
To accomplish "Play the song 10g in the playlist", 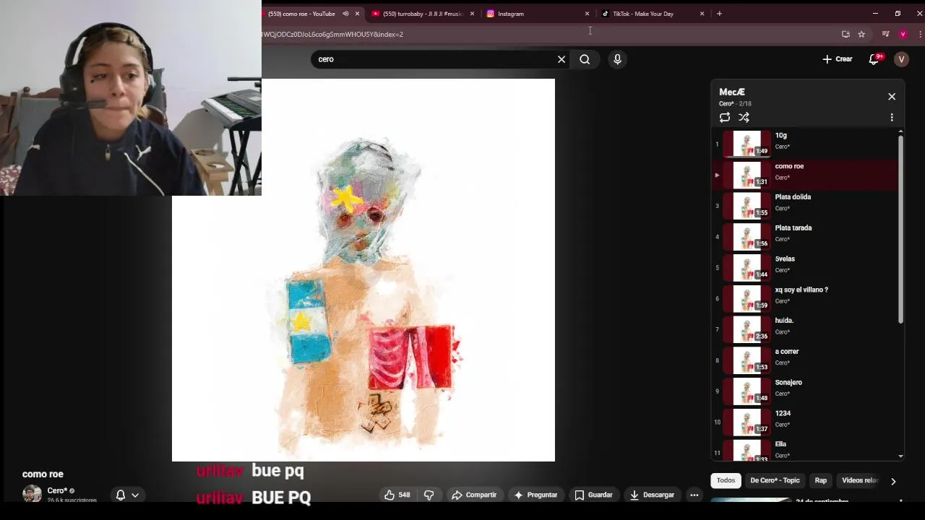I will (x=805, y=144).
